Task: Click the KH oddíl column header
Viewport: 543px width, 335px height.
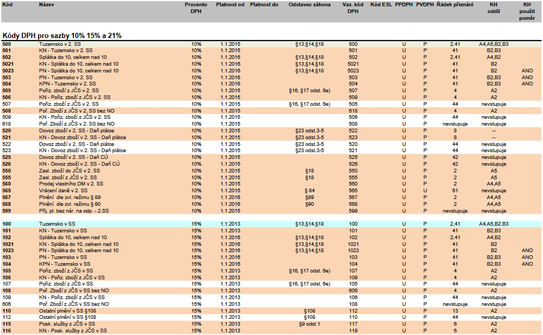Action: tap(493, 7)
